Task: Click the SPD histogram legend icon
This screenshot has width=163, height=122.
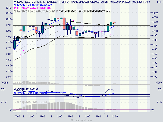Action: pos(15,102)
